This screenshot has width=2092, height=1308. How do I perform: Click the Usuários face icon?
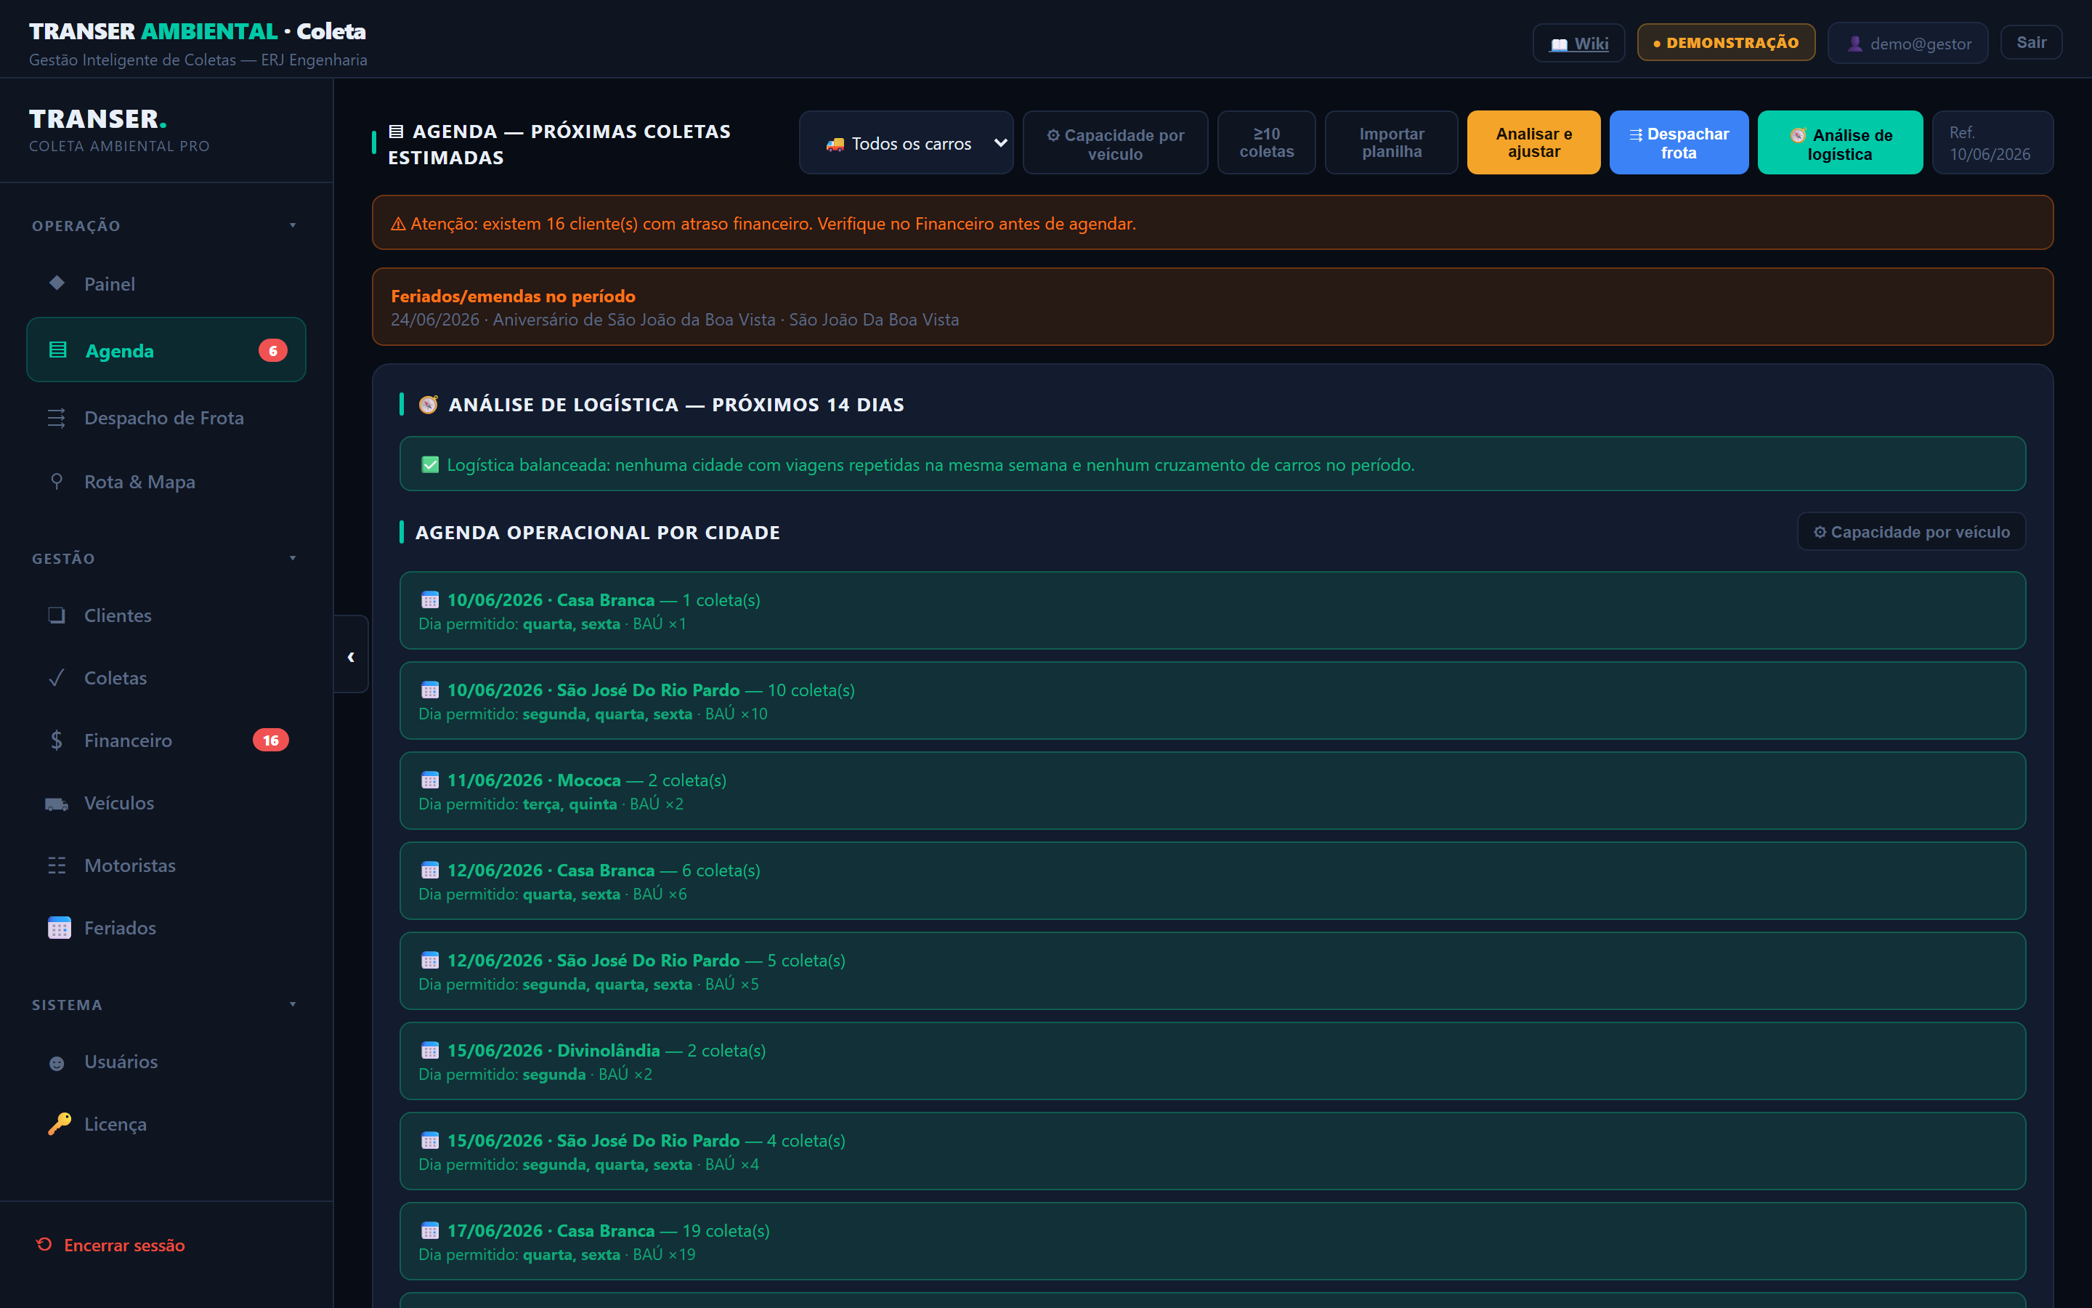click(x=57, y=1062)
